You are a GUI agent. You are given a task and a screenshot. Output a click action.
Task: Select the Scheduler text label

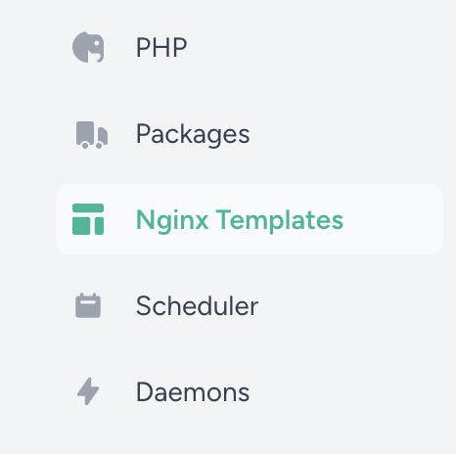coord(197,305)
